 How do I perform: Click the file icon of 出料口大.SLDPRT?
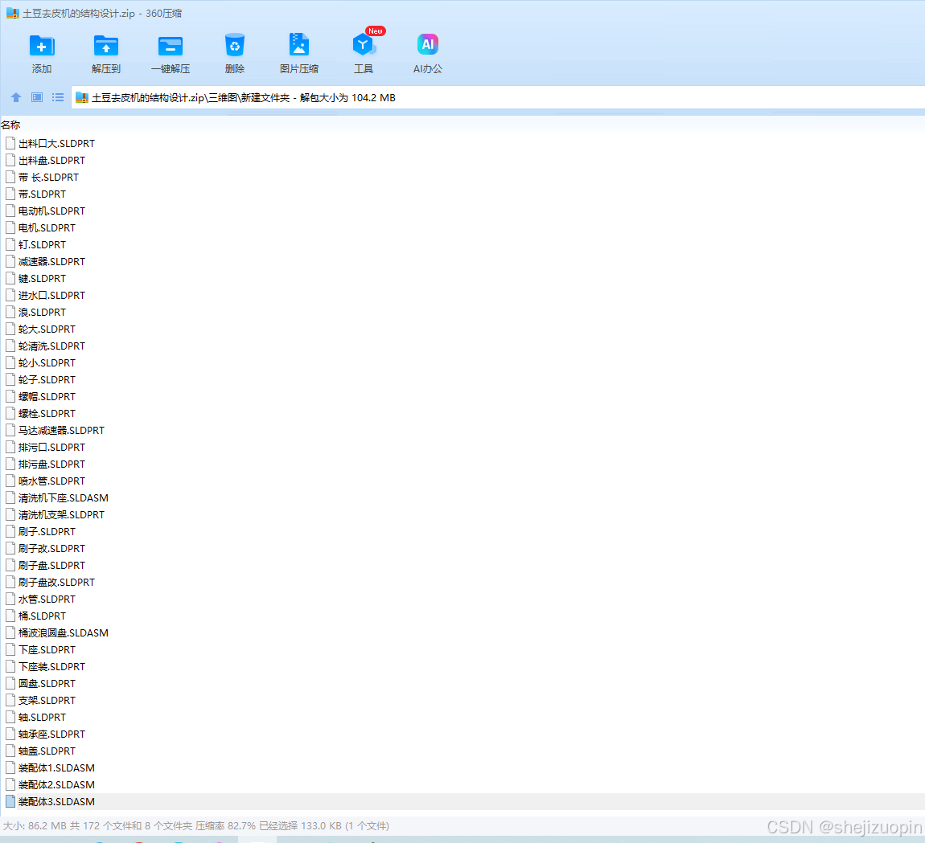[x=10, y=143]
